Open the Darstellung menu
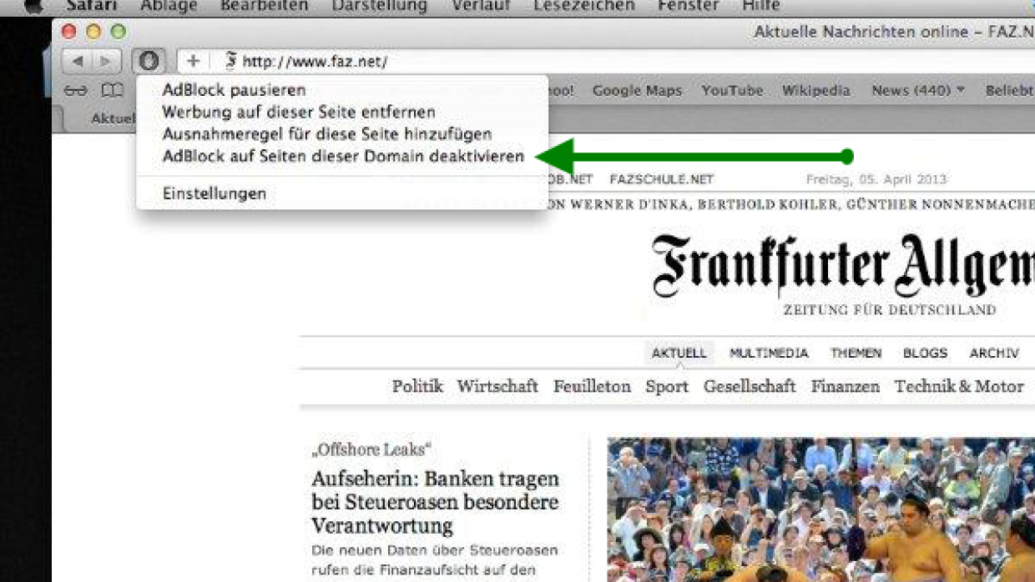 (x=379, y=6)
